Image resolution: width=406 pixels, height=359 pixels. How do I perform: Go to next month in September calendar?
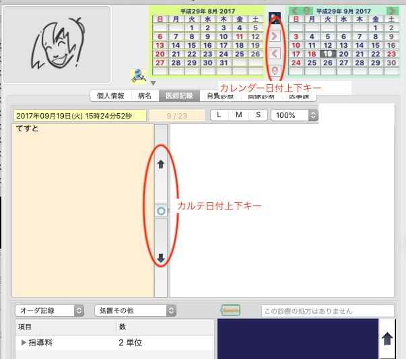pyautogui.click(x=391, y=11)
